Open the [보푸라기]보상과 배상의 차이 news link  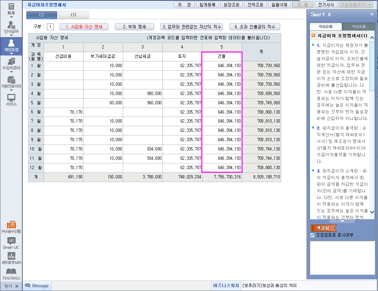click(270, 285)
